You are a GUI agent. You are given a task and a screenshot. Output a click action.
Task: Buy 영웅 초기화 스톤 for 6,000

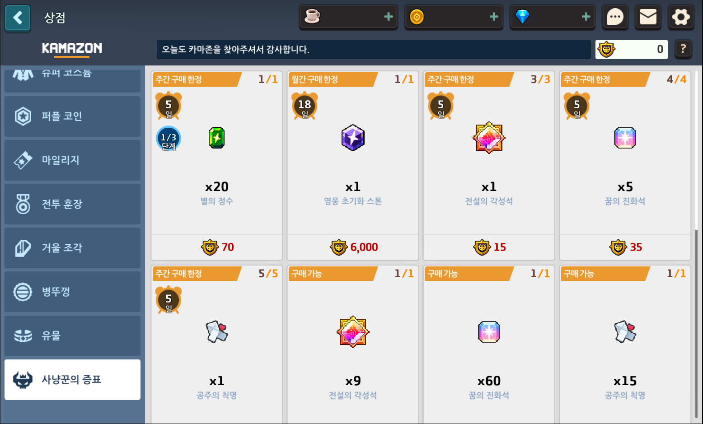[353, 247]
